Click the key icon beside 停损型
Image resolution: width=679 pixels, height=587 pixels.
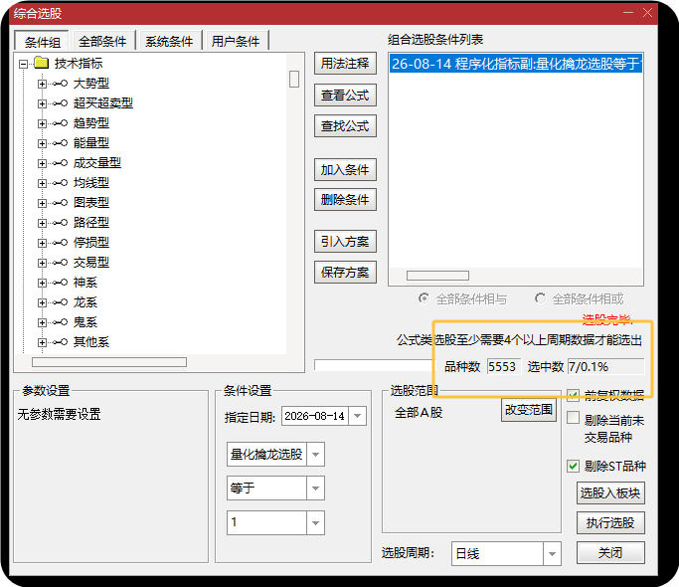tap(61, 243)
